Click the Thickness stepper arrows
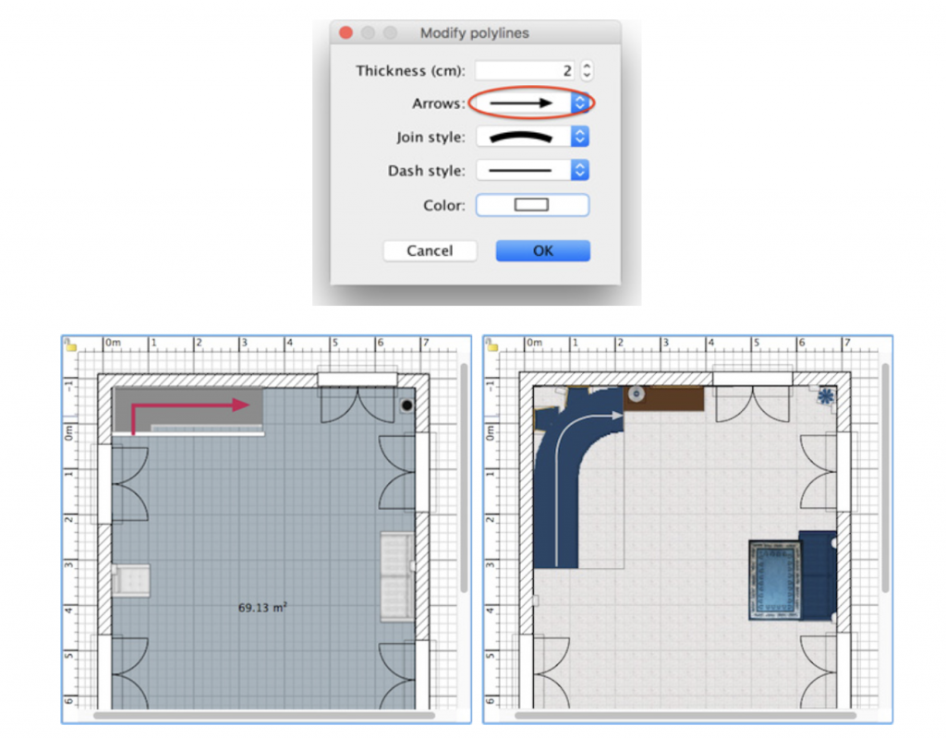946x738 pixels. 586,70
